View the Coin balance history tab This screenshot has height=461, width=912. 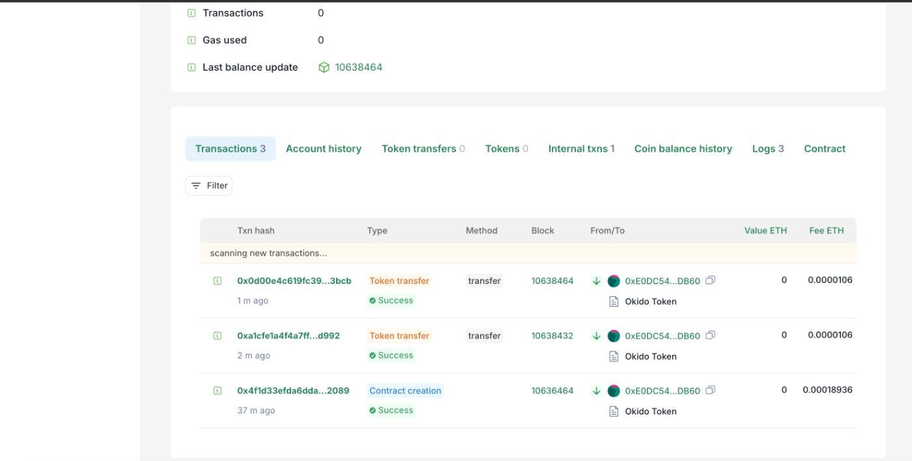click(683, 148)
